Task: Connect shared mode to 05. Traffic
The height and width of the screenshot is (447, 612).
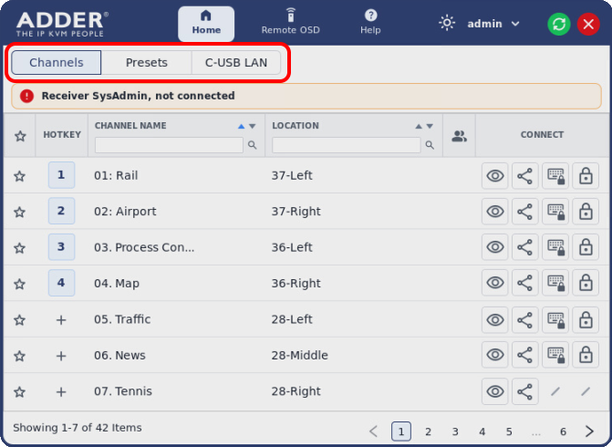Action: pyautogui.click(x=525, y=319)
